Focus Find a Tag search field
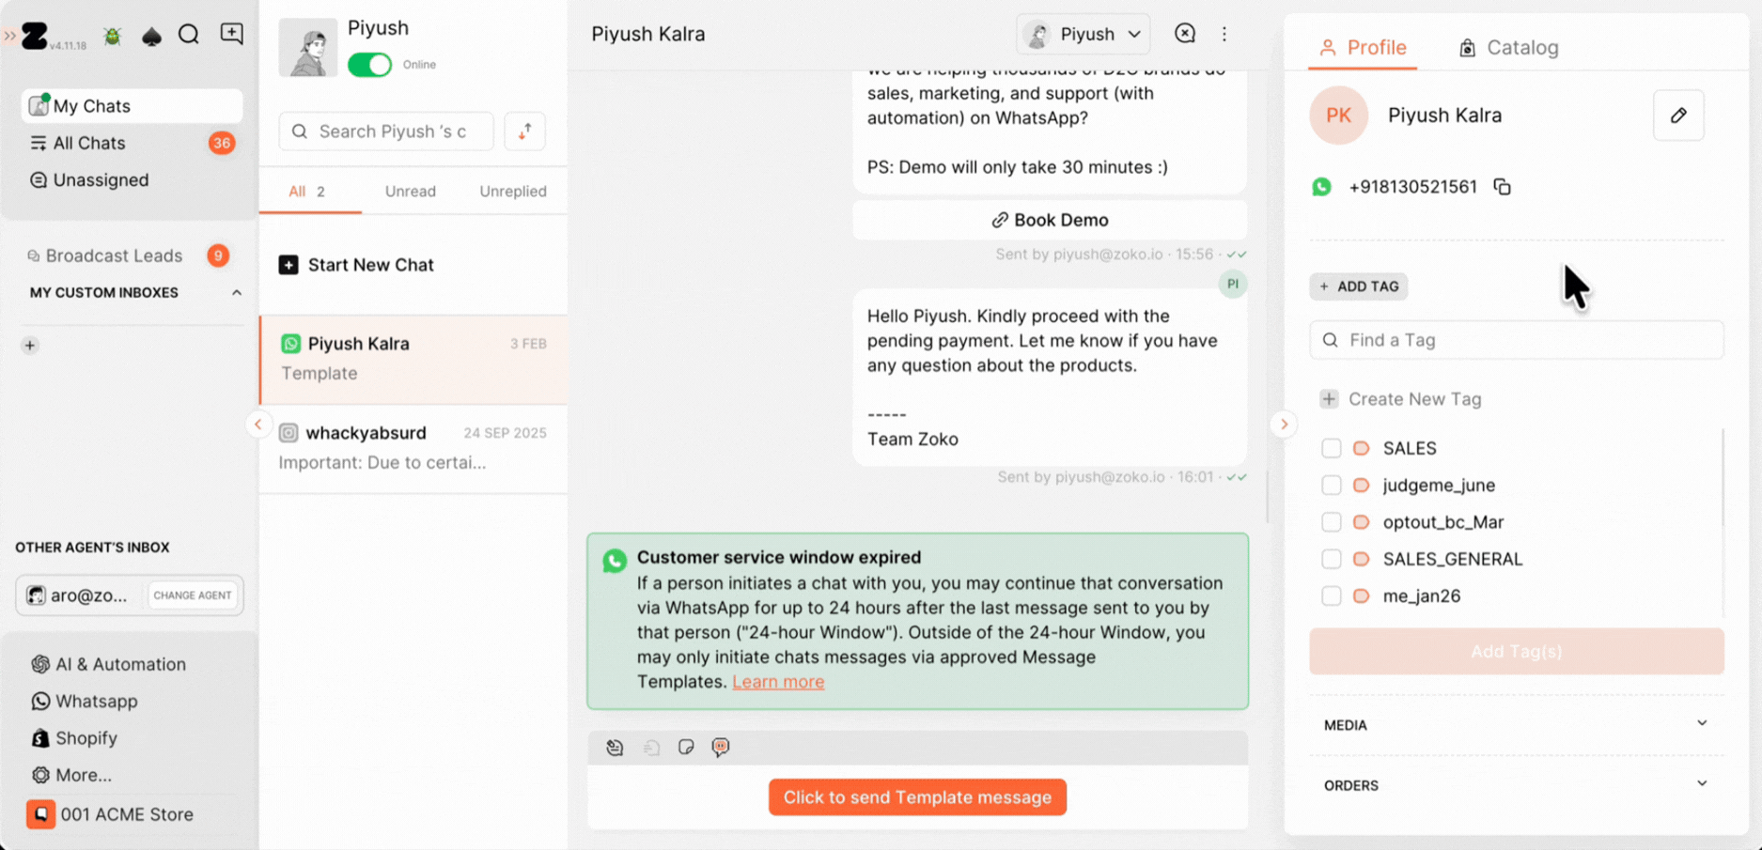 coord(1516,340)
